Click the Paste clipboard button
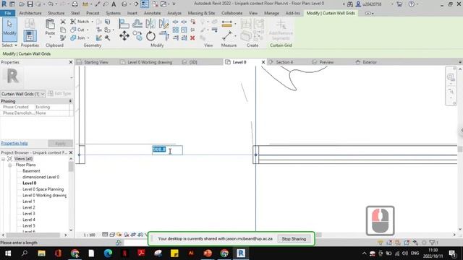463x260 pixels. (50, 27)
